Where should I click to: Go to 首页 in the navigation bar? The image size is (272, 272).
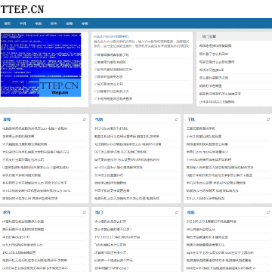tap(8, 23)
